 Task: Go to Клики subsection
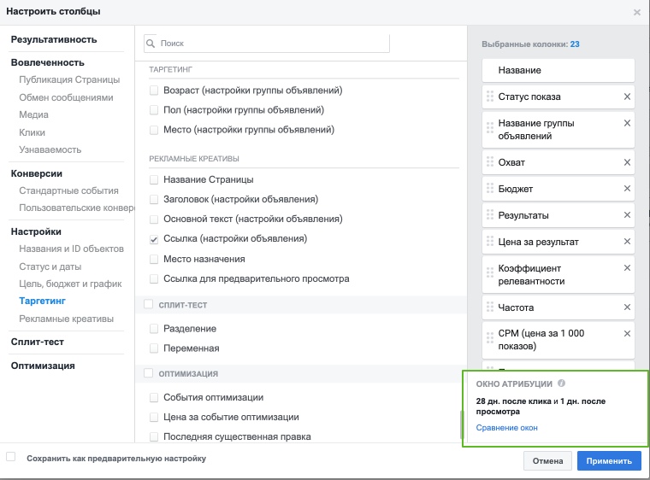32,132
